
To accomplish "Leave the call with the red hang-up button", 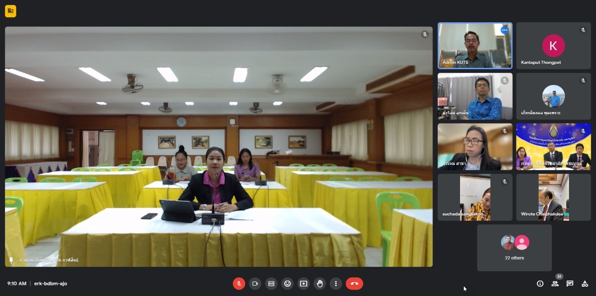I will pos(354,283).
